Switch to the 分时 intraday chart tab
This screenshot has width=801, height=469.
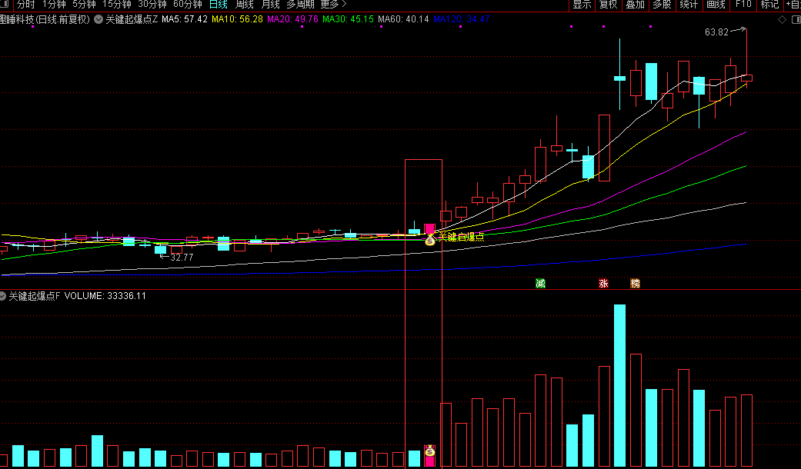[x=25, y=5]
